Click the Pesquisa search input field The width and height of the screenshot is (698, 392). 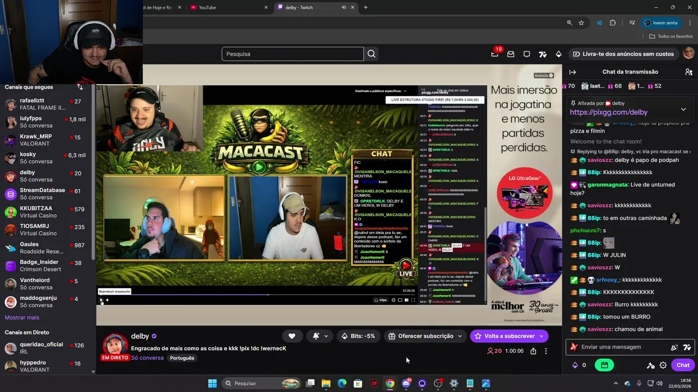(292, 54)
